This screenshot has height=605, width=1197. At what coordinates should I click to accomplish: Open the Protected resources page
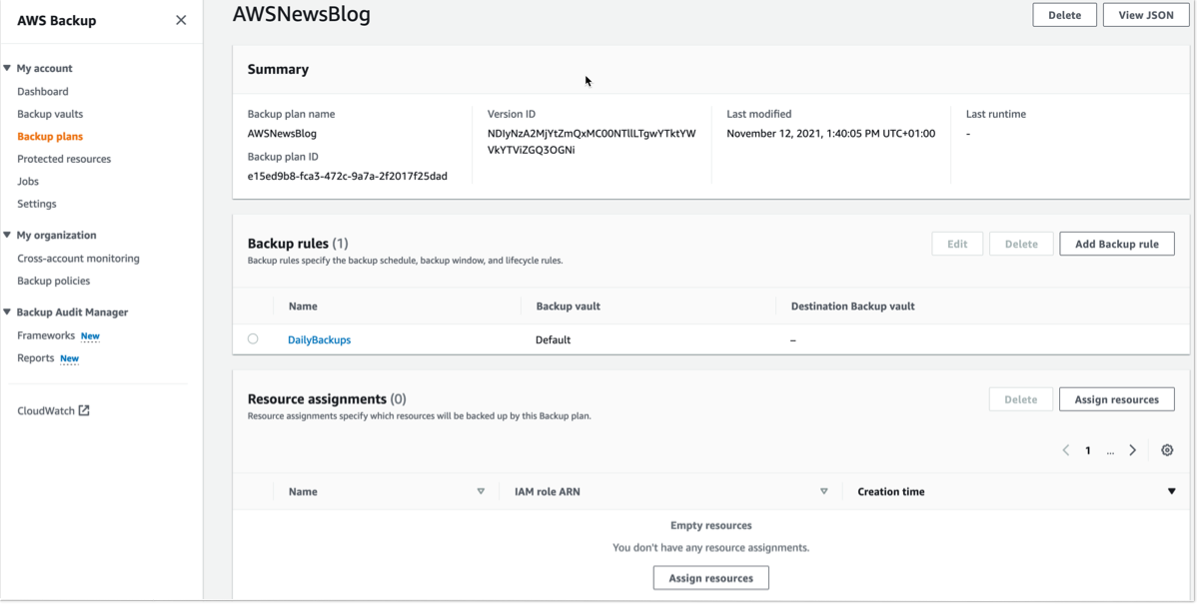pos(63,158)
